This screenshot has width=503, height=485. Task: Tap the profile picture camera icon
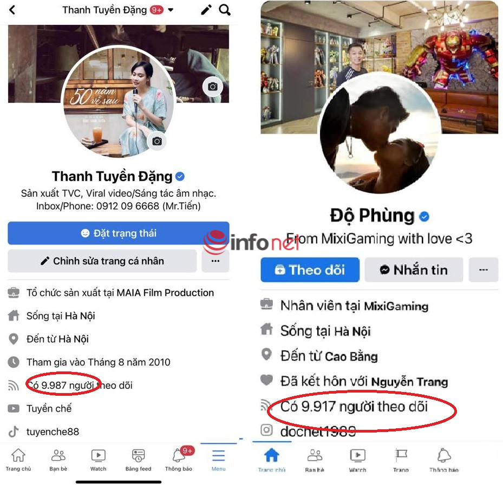(157, 141)
